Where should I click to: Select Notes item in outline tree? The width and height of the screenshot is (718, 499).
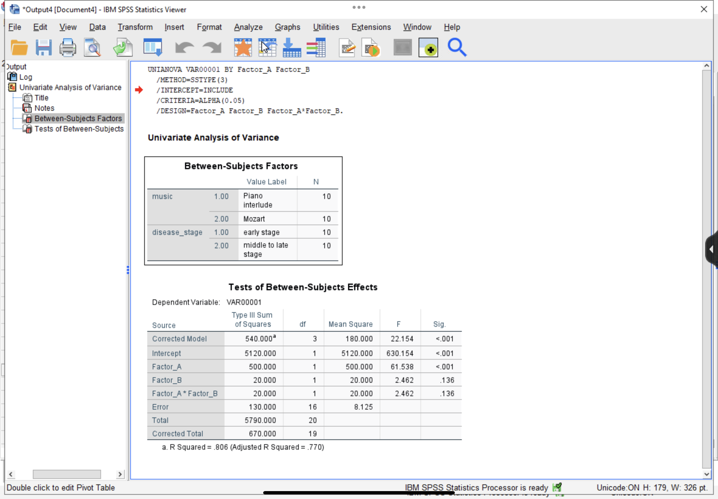pos(44,108)
